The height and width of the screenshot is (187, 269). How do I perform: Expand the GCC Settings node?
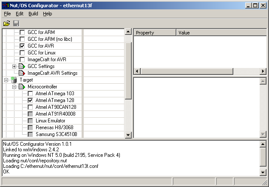(x=14, y=66)
